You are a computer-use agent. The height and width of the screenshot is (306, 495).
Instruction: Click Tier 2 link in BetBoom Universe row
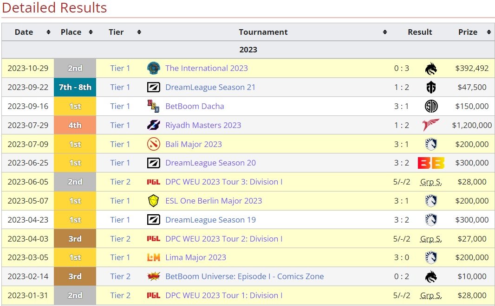pyautogui.click(x=120, y=276)
